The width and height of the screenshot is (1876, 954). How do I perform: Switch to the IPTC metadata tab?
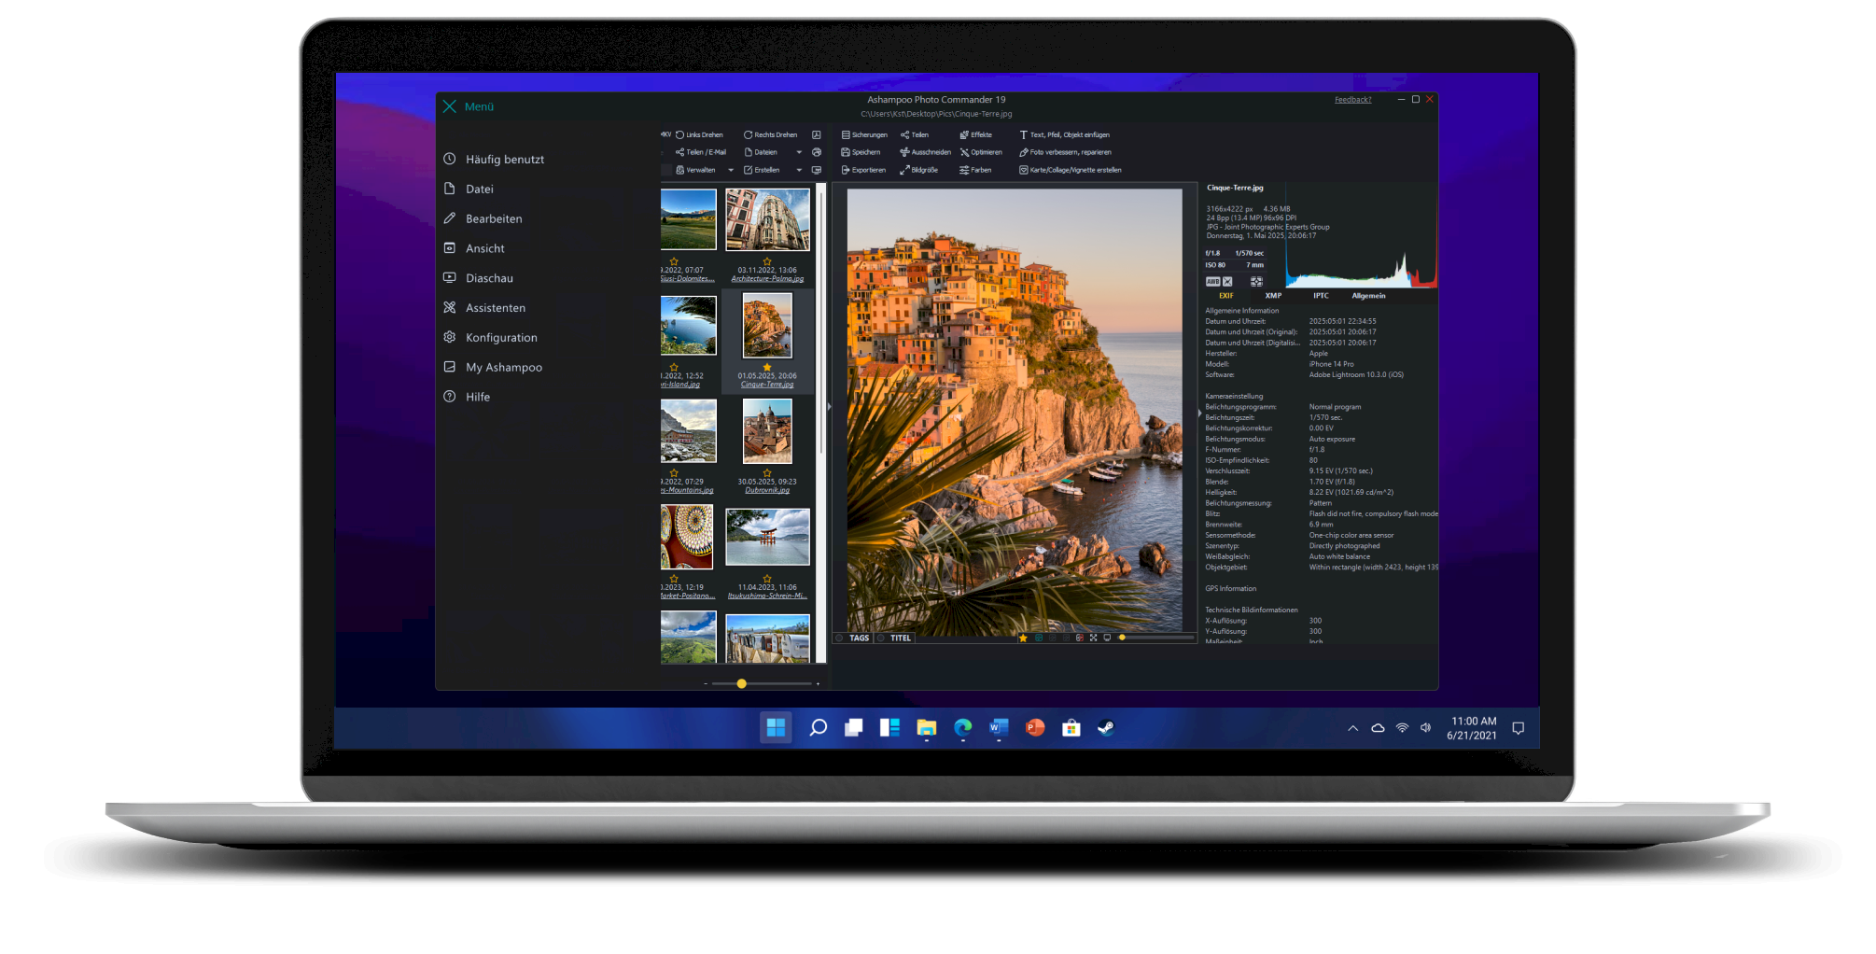click(x=1321, y=296)
